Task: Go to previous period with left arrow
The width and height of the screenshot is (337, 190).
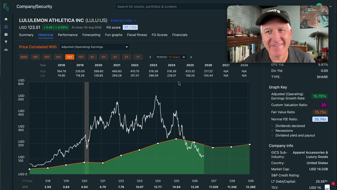Action: coord(150,57)
